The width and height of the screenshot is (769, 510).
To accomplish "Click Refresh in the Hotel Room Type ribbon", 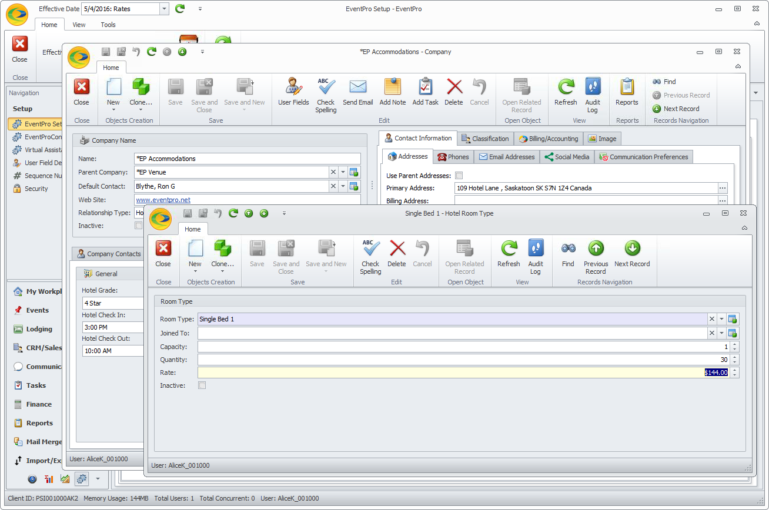I will (x=509, y=253).
